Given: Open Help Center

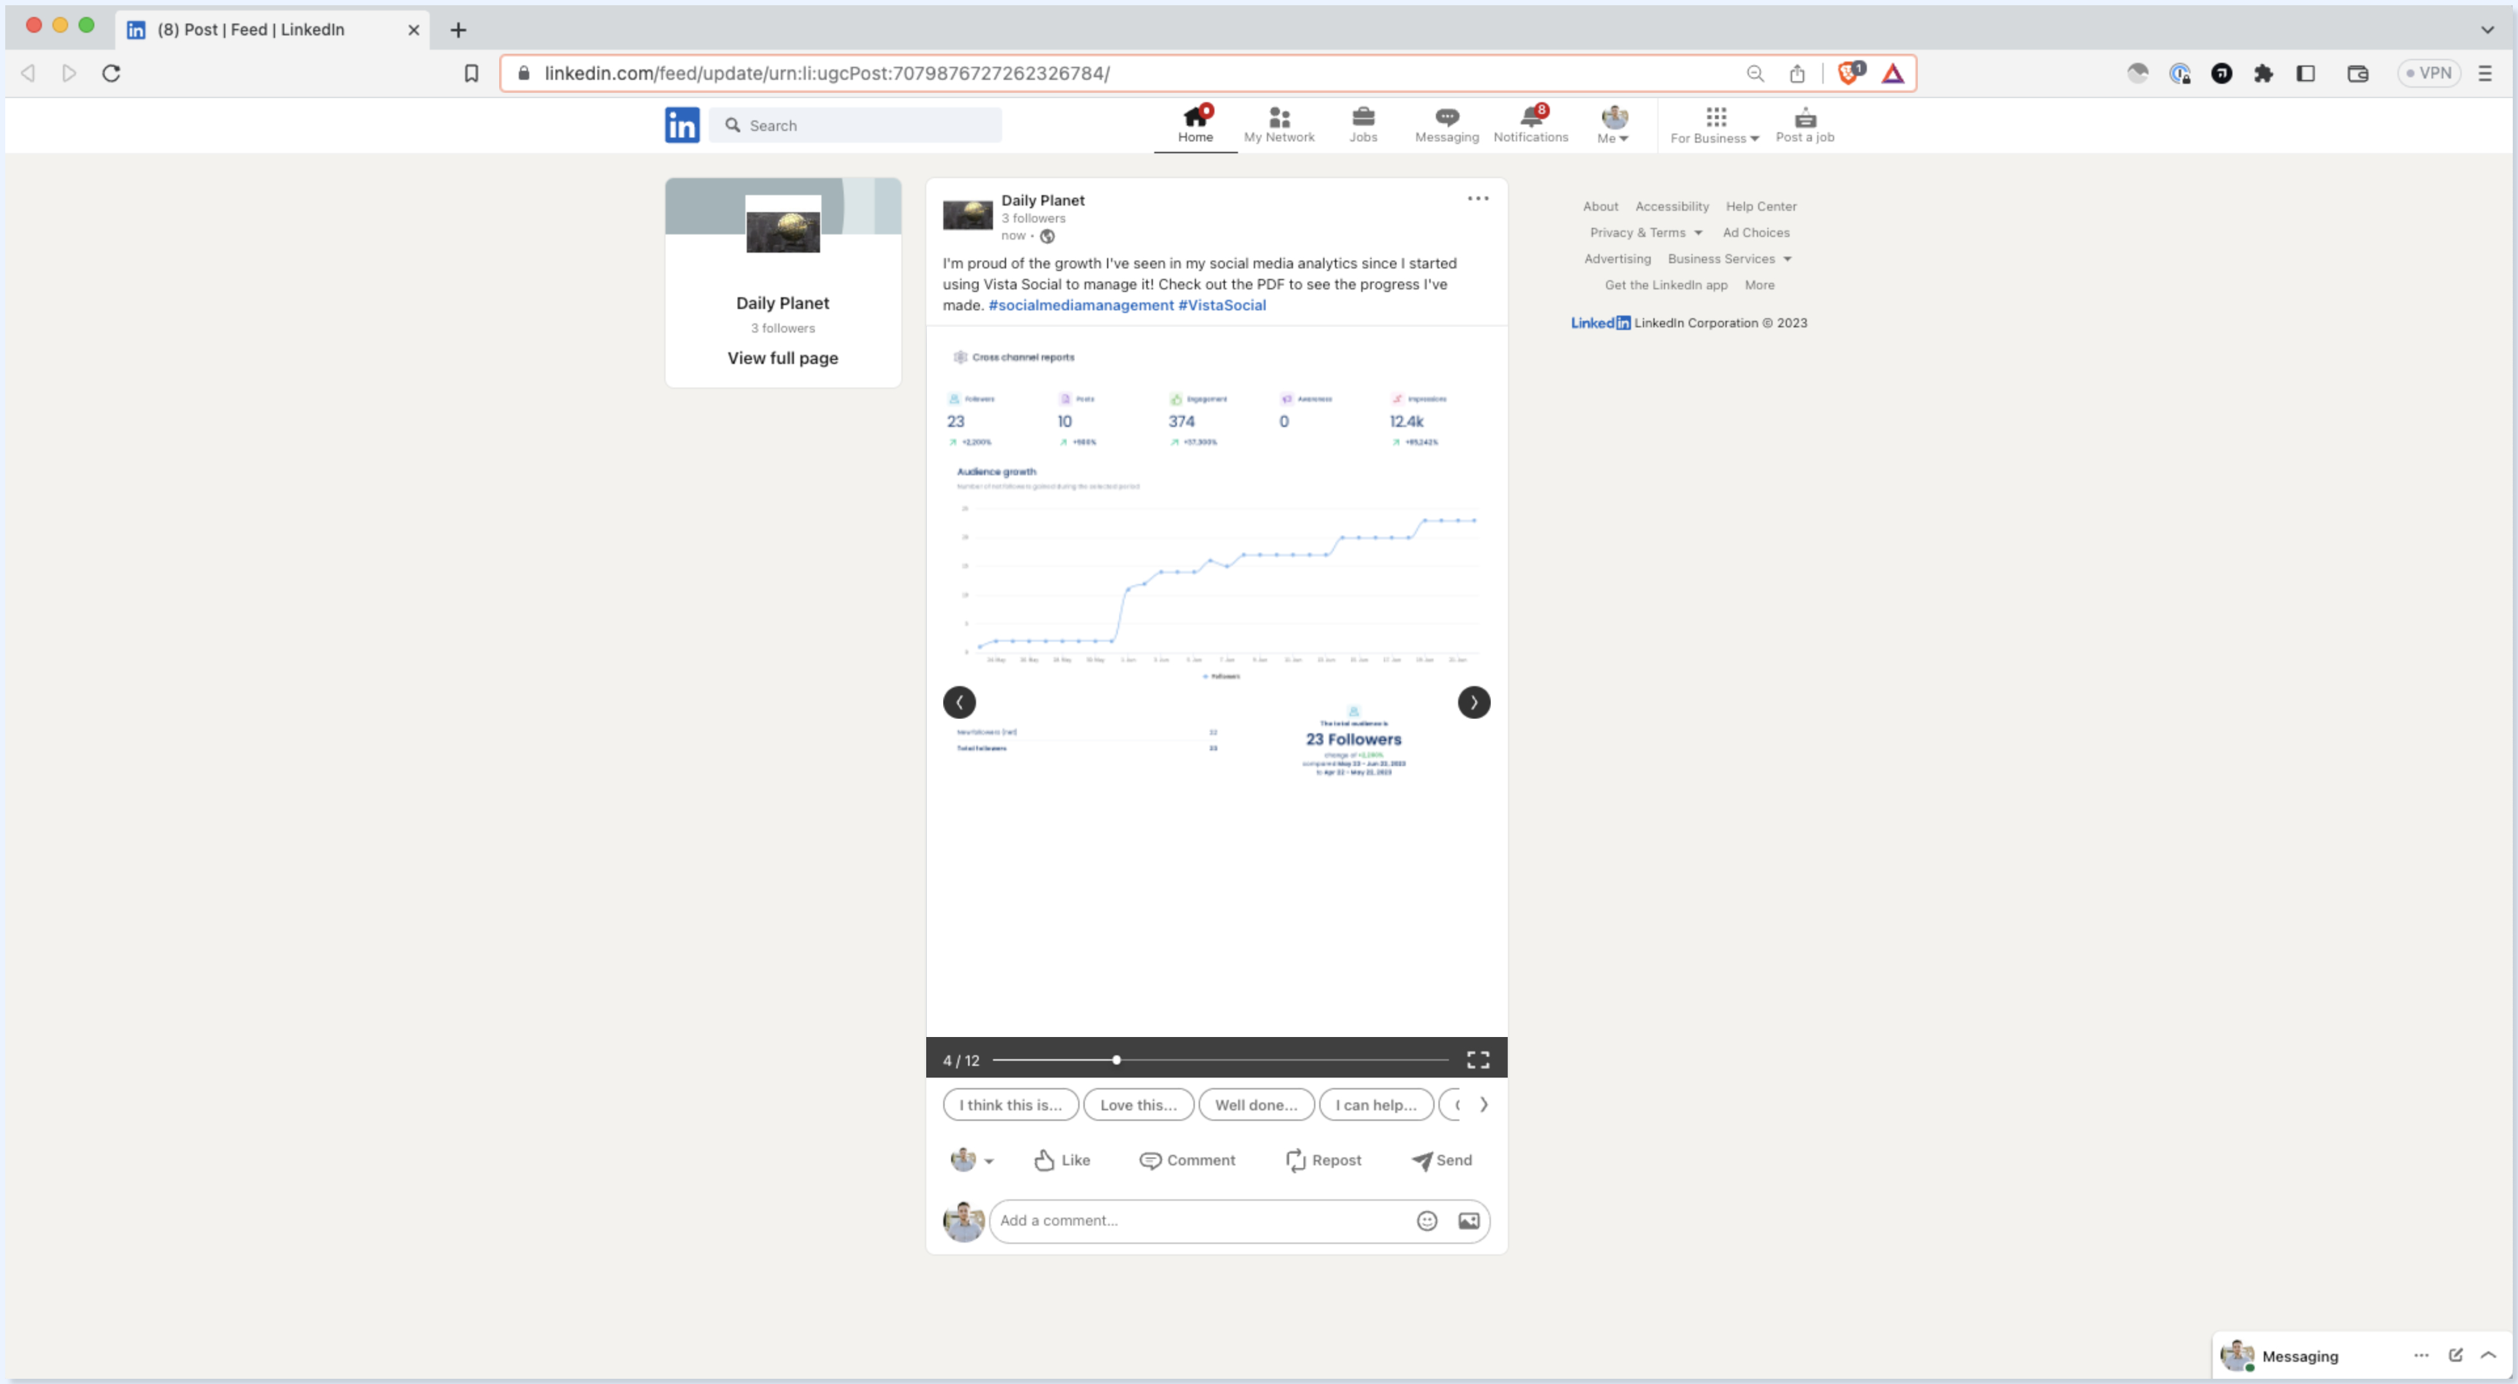Looking at the screenshot, I should [1761, 206].
